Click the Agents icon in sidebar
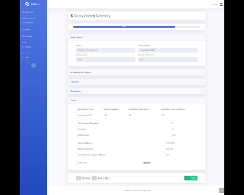This screenshot has height=195, width=244. coord(23,29)
